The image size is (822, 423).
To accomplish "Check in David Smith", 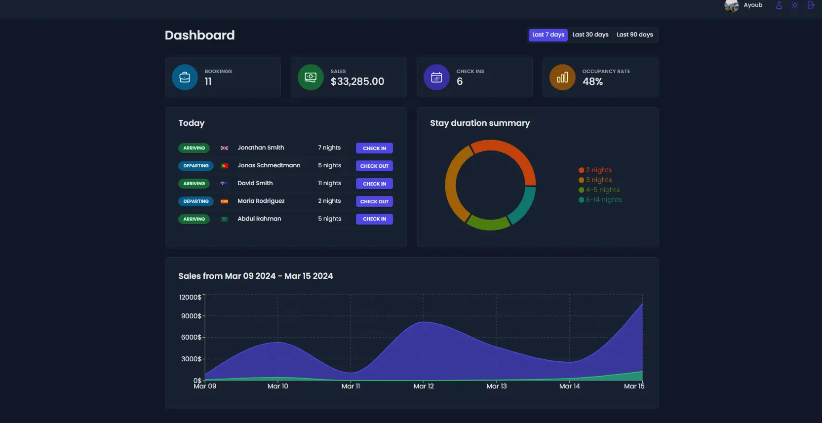I will (374, 184).
